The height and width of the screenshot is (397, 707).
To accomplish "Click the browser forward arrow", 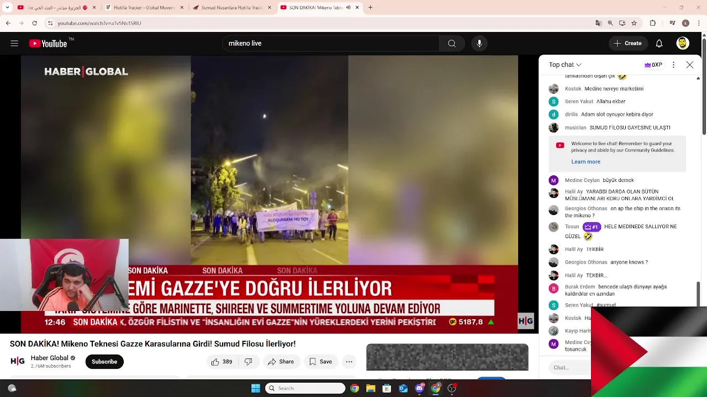I will 22,23.
